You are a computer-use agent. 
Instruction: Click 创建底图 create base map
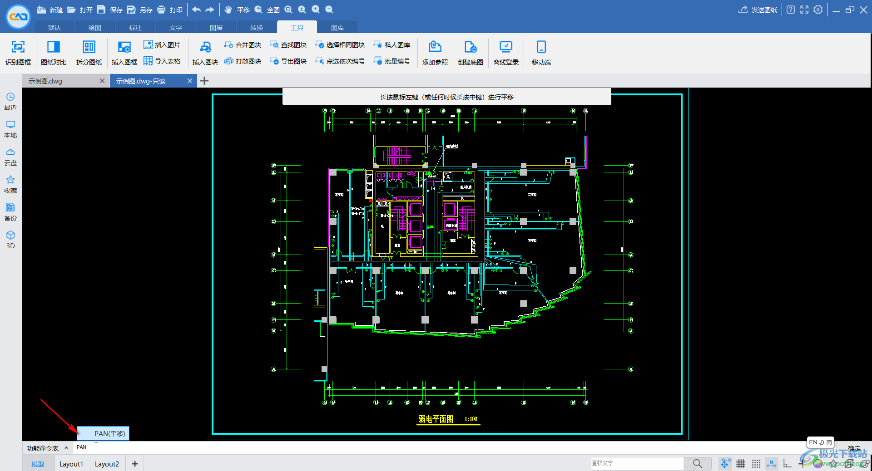tap(471, 53)
